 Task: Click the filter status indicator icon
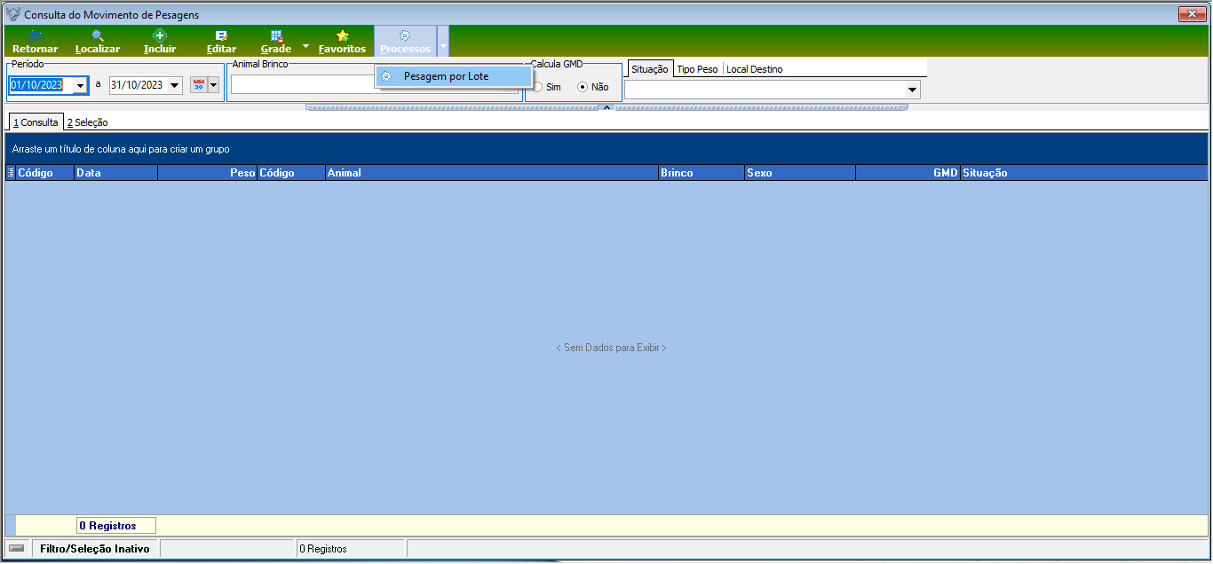coord(17,548)
